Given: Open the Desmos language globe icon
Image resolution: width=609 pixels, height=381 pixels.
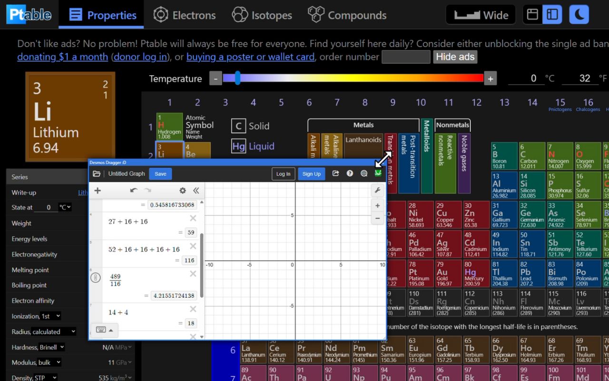Looking at the screenshot, I should click(x=364, y=174).
